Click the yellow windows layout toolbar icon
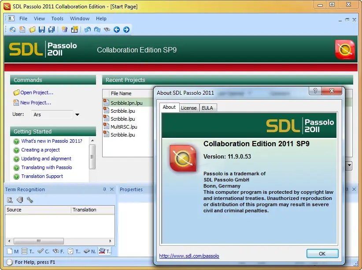The image size is (362, 270). 74,30
